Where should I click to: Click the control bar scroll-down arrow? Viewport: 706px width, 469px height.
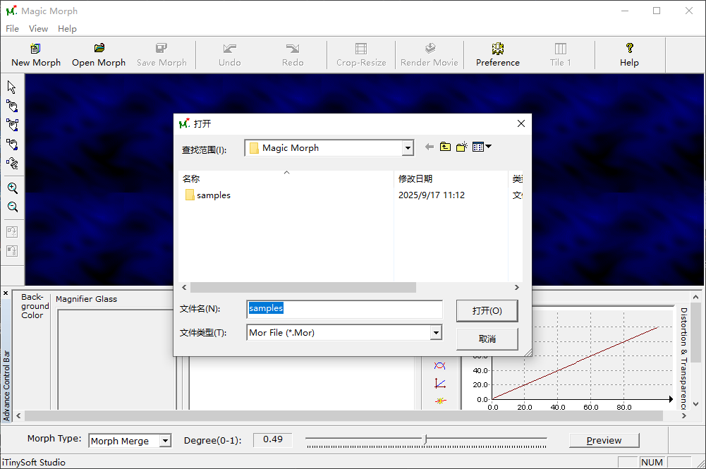[695, 404]
